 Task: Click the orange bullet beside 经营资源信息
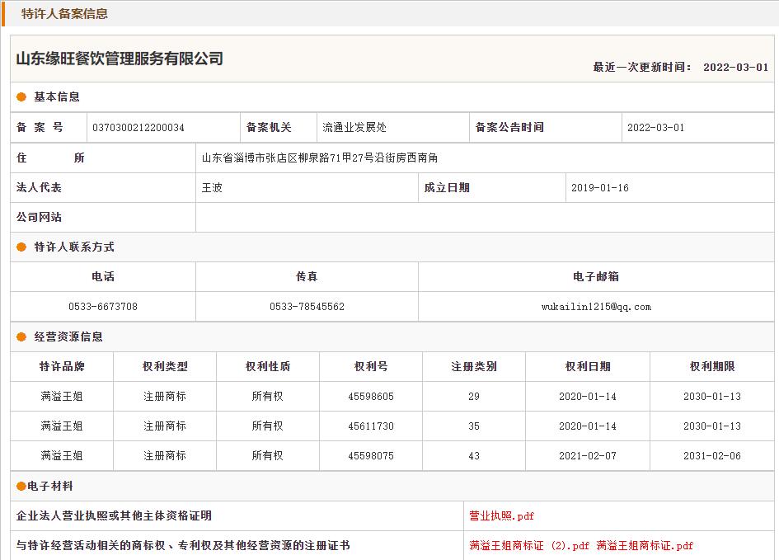[21, 337]
